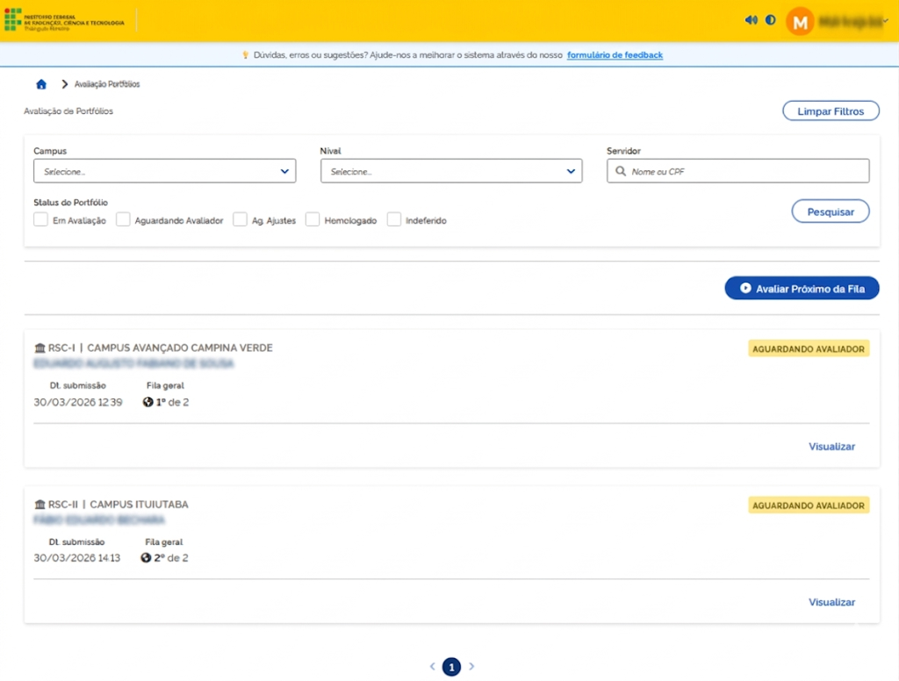Select page 1 in the pagination

451,667
